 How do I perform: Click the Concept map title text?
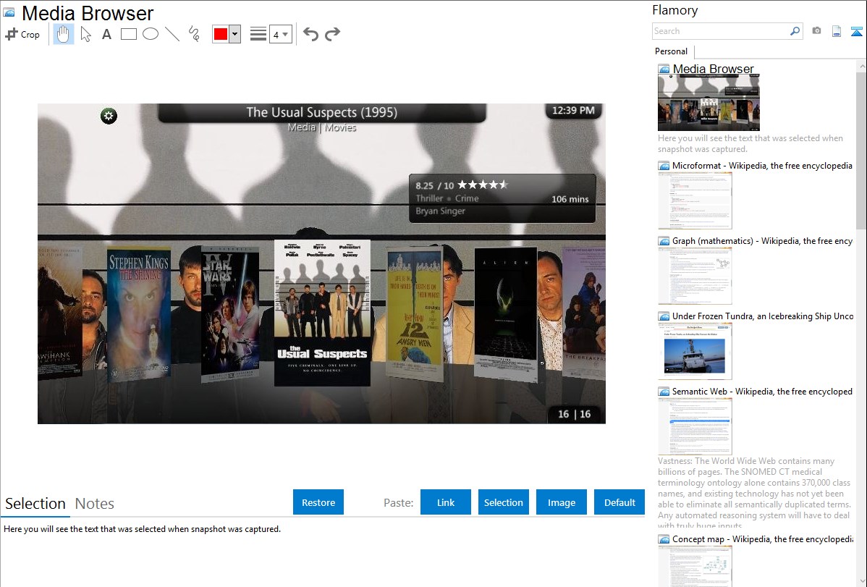762,539
